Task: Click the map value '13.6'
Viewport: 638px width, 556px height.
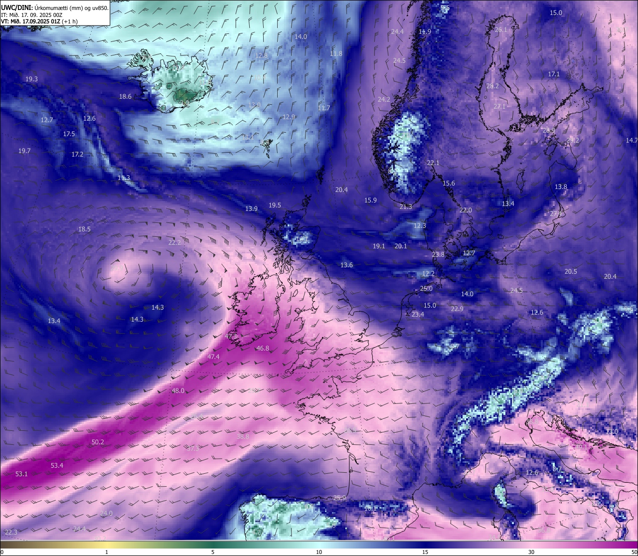Action: 346,265
